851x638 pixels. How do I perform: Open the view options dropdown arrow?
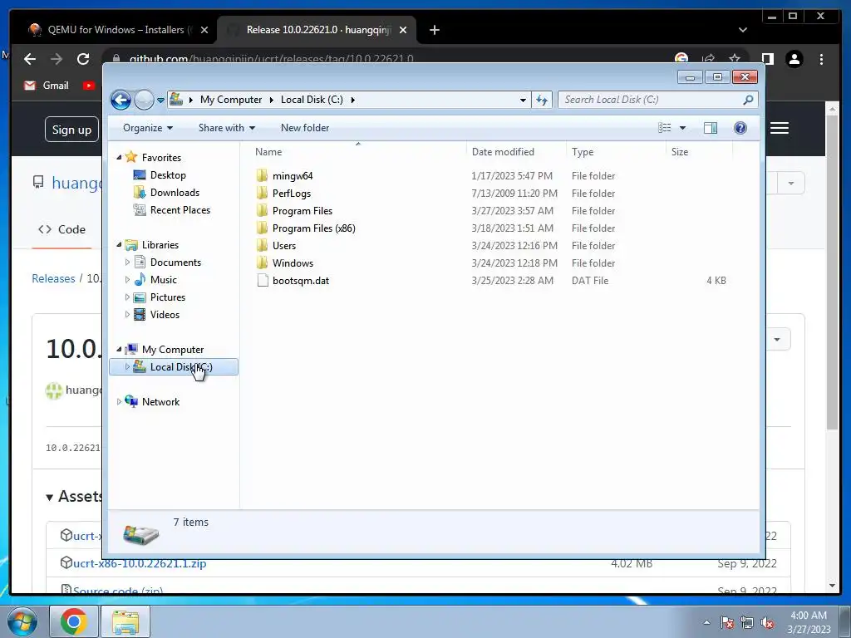(683, 128)
